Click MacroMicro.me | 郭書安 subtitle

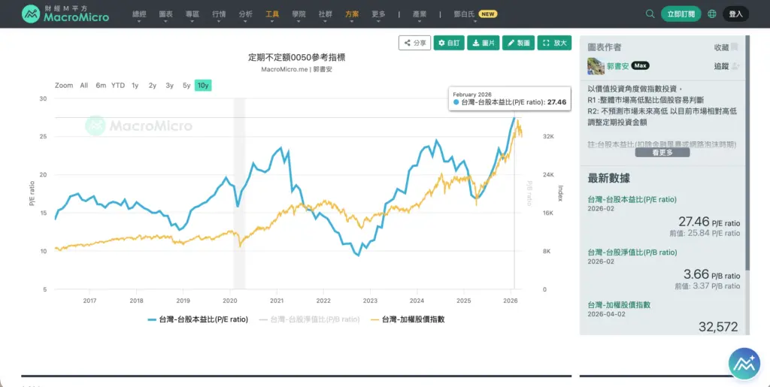296,69
